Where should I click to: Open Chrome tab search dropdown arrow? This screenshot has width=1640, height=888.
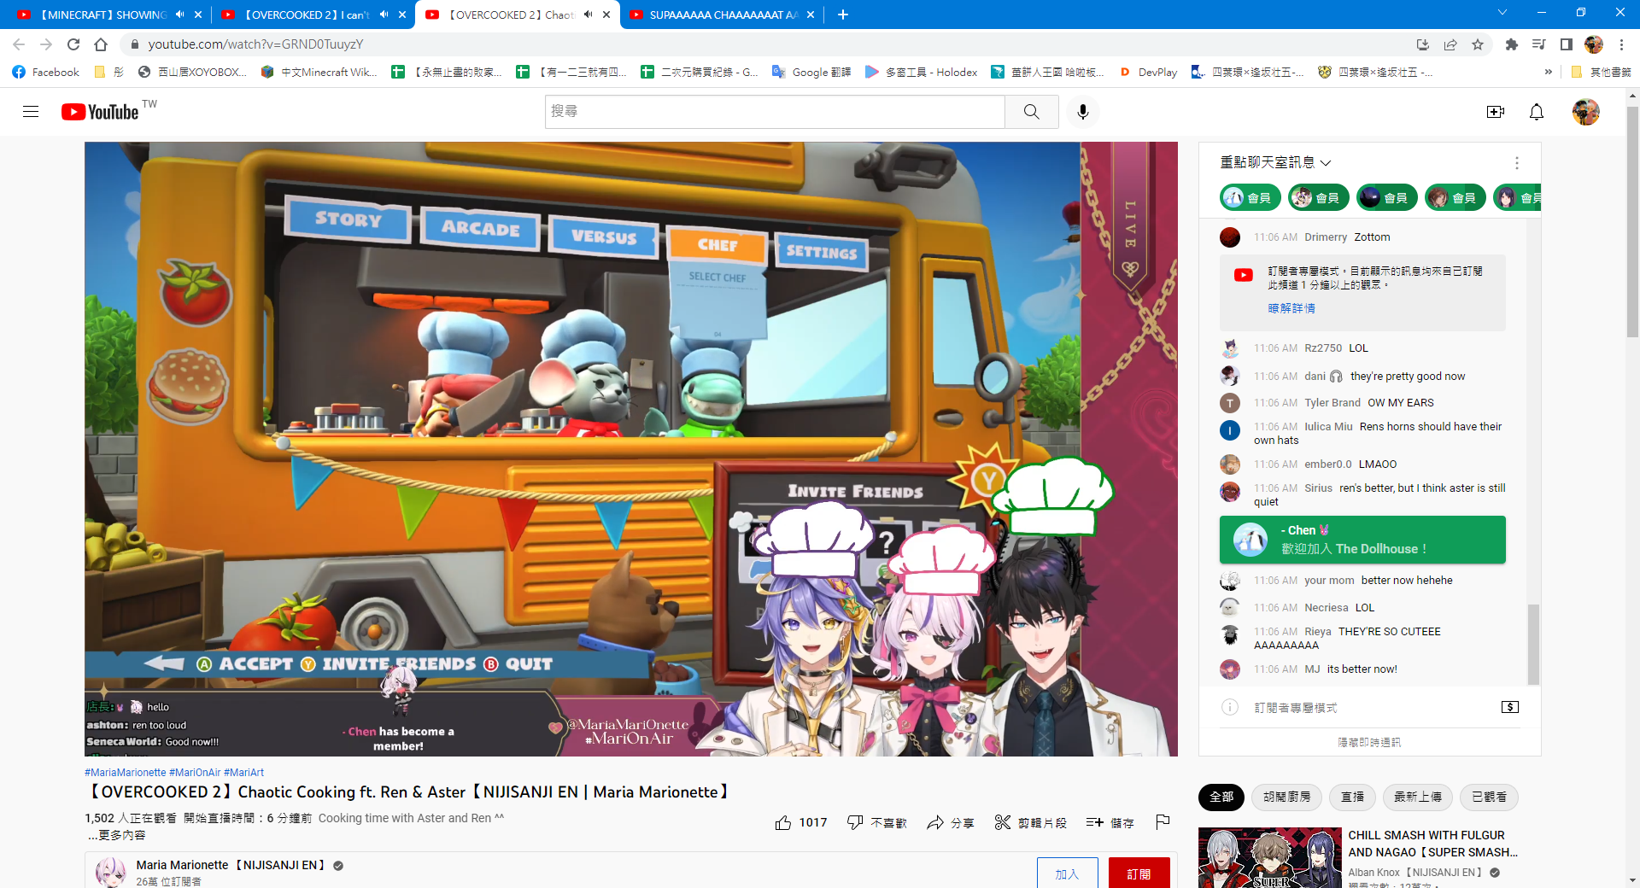[1502, 13]
